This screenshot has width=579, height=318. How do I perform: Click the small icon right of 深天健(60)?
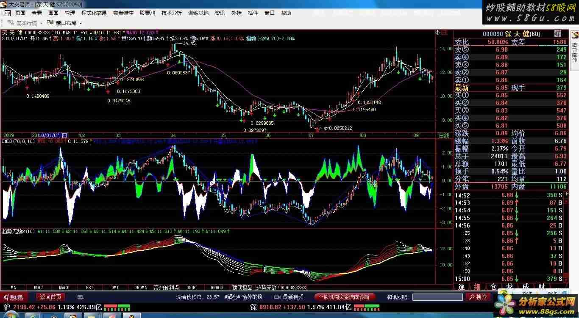[x=557, y=34]
